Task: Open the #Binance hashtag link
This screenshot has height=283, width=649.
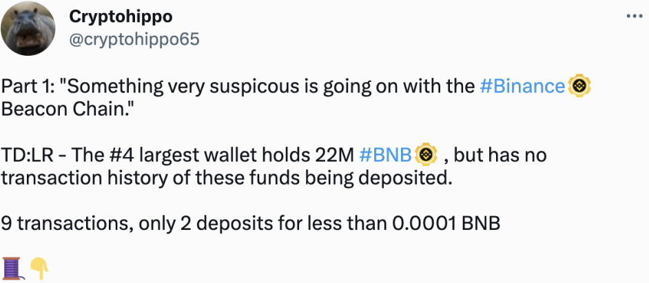Action: [x=522, y=87]
